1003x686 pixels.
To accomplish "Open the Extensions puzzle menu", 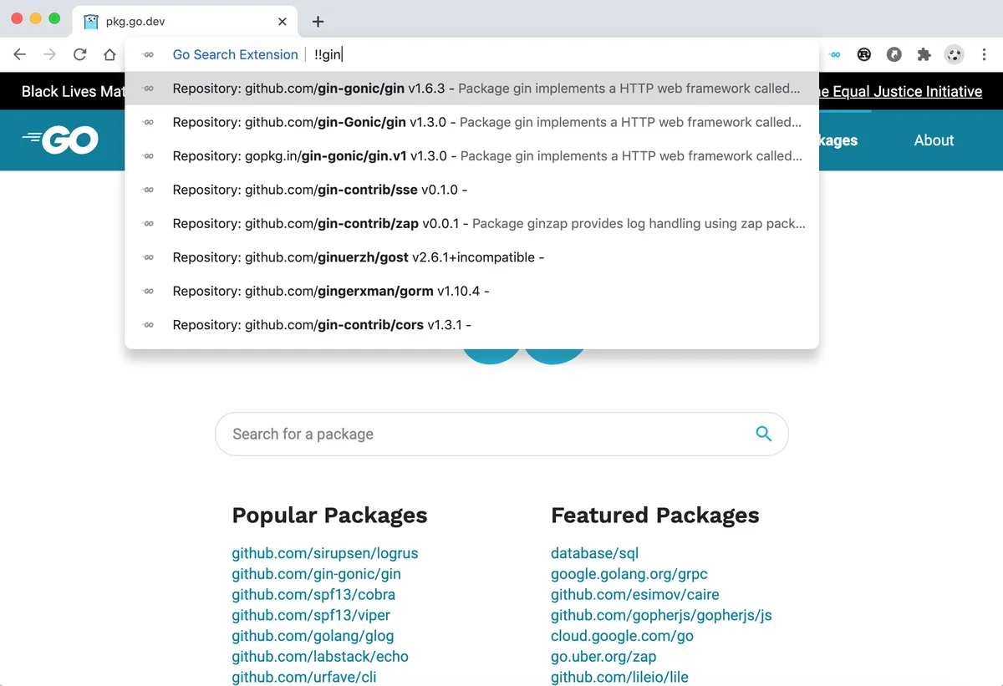I will click(x=924, y=55).
